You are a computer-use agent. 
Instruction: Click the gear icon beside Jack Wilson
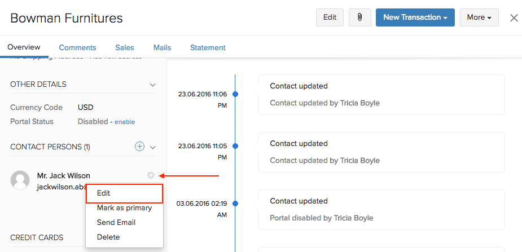(151, 175)
